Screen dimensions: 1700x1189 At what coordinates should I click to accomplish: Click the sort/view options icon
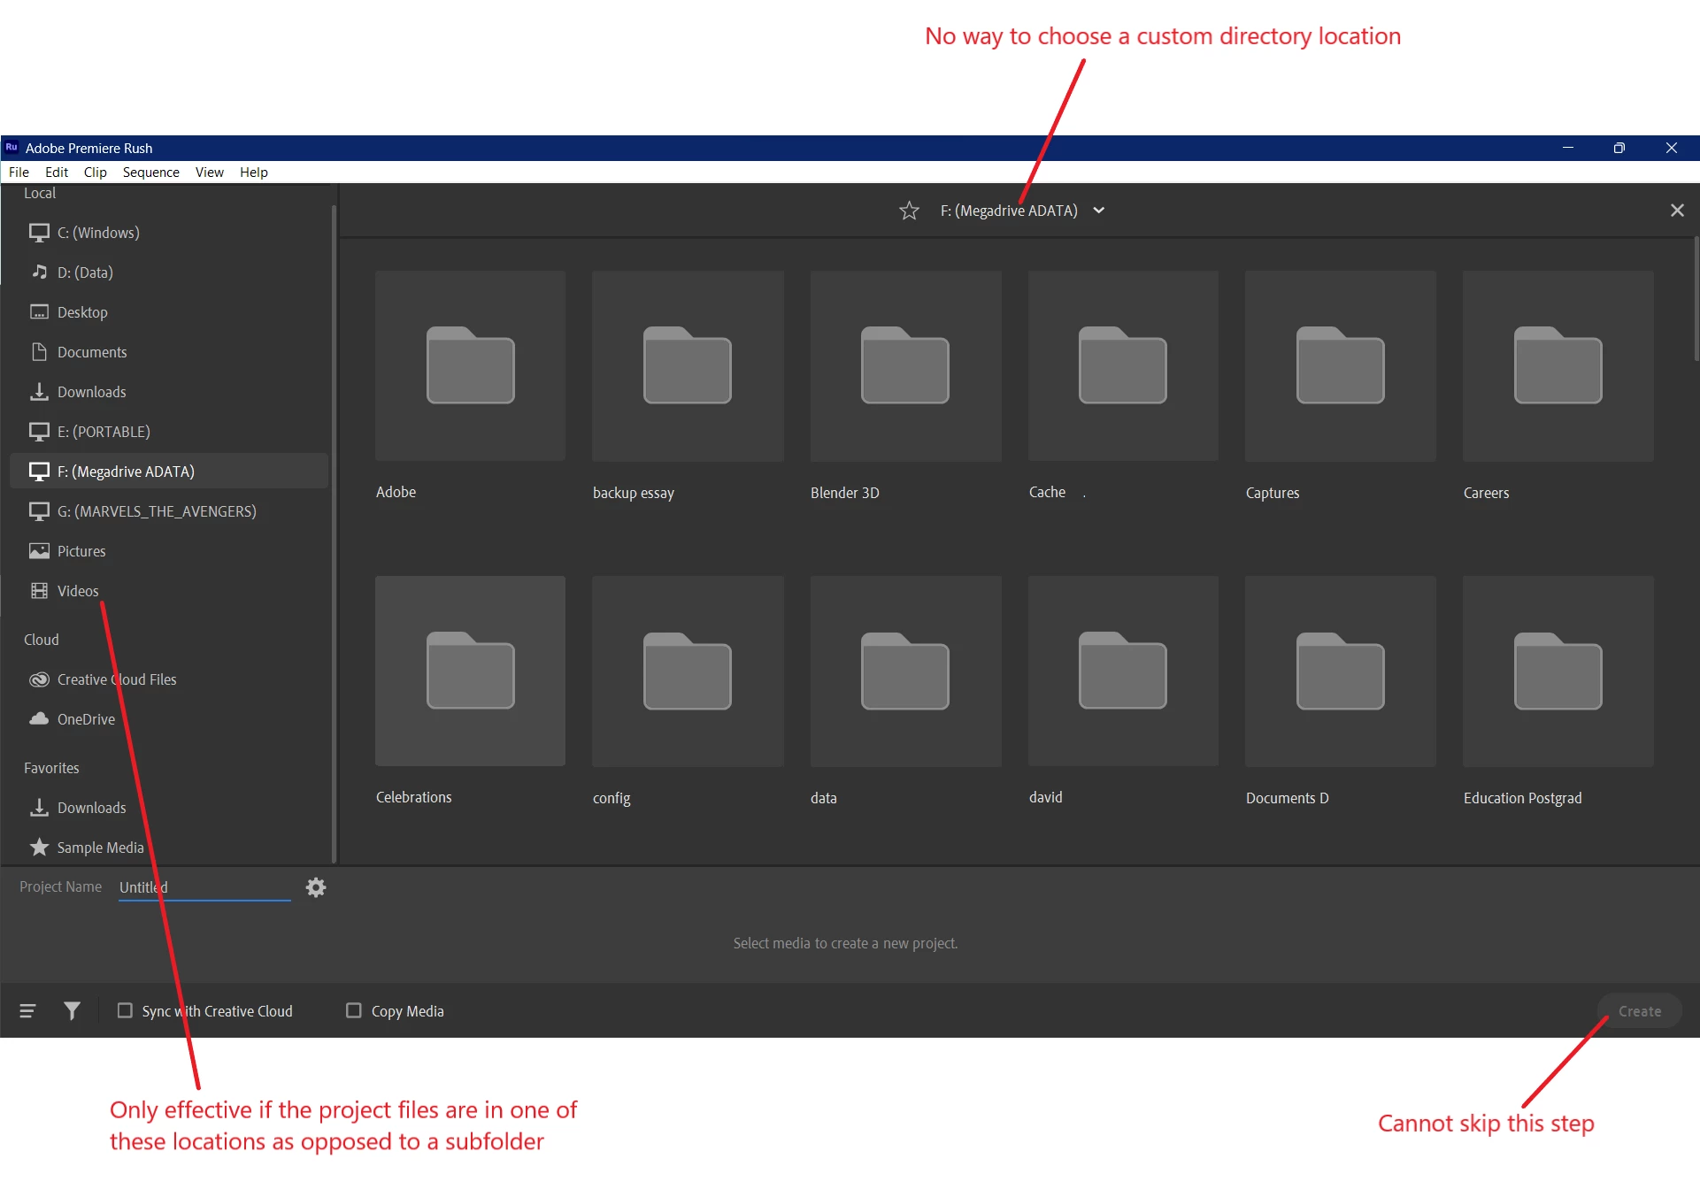(x=27, y=1010)
